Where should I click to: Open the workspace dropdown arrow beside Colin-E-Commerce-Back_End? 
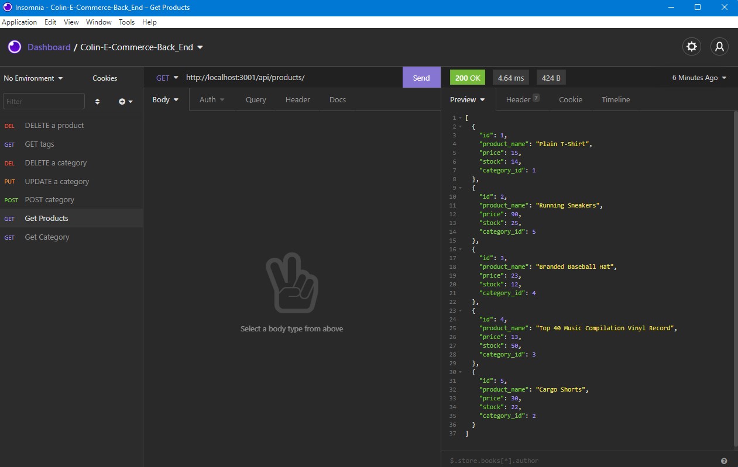click(x=200, y=47)
